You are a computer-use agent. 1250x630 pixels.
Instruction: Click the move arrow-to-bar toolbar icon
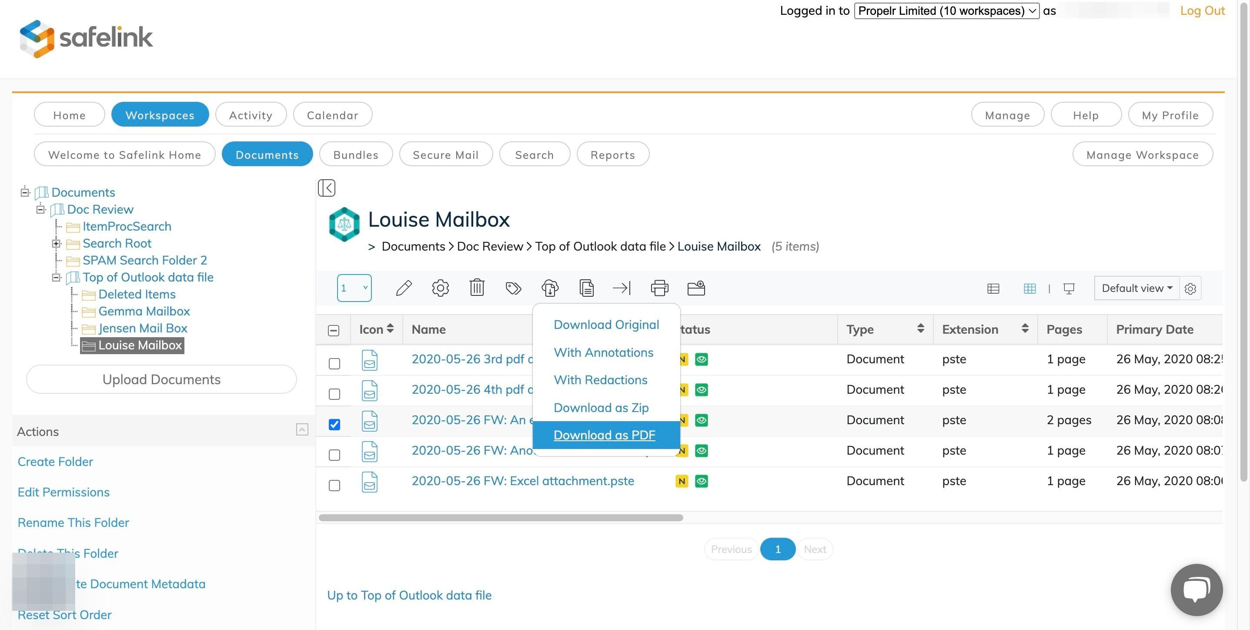pyautogui.click(x=622, y=288)
